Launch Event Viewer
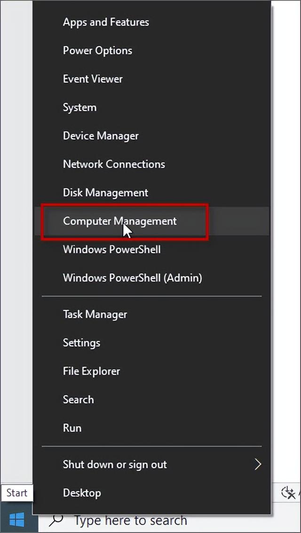 pos(152,79)
